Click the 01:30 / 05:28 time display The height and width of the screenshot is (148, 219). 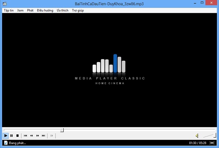pos(198,143)
